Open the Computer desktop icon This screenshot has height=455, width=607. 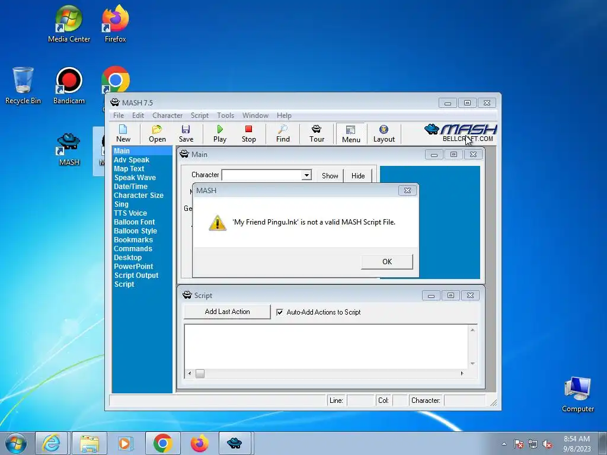[577, 394]
